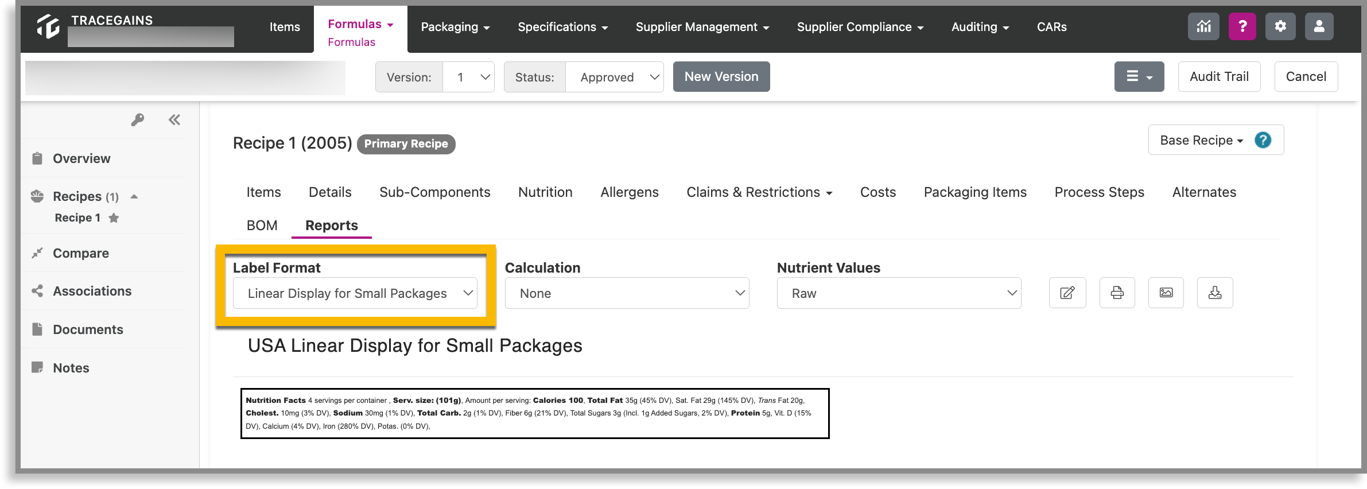
Task: Click the Nutrition Facts linear label preview
Action: (535, 413)
